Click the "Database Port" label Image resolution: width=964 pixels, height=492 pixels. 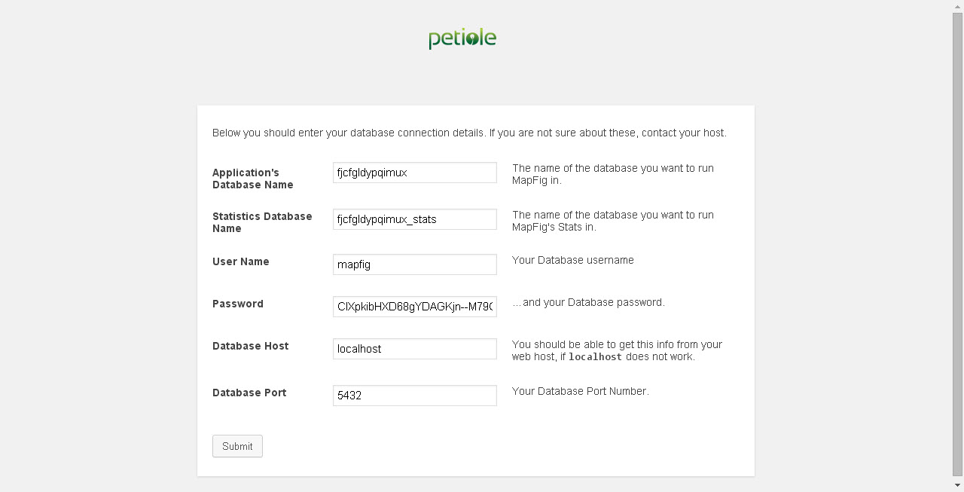click(249, 393)
